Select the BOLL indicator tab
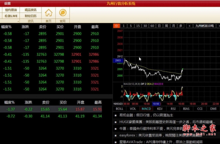The height and width of the screenshot is (144, 220). pyautogui.click(x=120, y=109)
